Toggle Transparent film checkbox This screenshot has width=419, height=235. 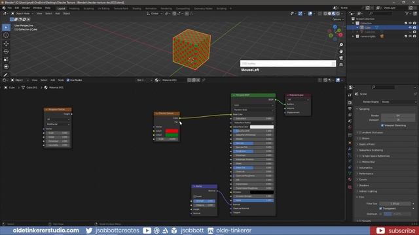click(x=380, y=208)
